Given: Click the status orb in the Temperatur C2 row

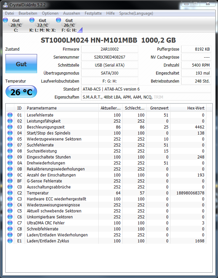Looking at the screenshot, I should pos(10,193).
